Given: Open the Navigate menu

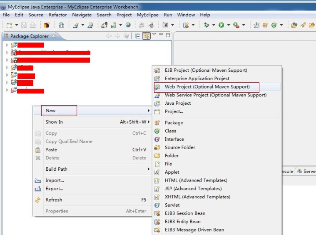Looking at the screenshot, I should (82, 15).
